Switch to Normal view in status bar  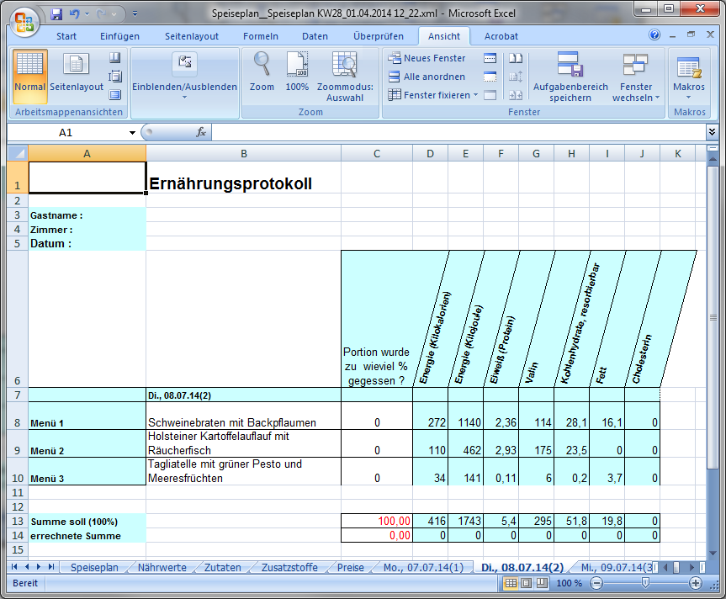[x=509, y=583]
